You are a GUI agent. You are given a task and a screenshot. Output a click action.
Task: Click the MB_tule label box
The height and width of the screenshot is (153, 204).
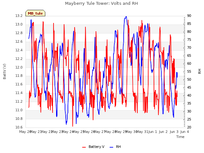point(35,13)
